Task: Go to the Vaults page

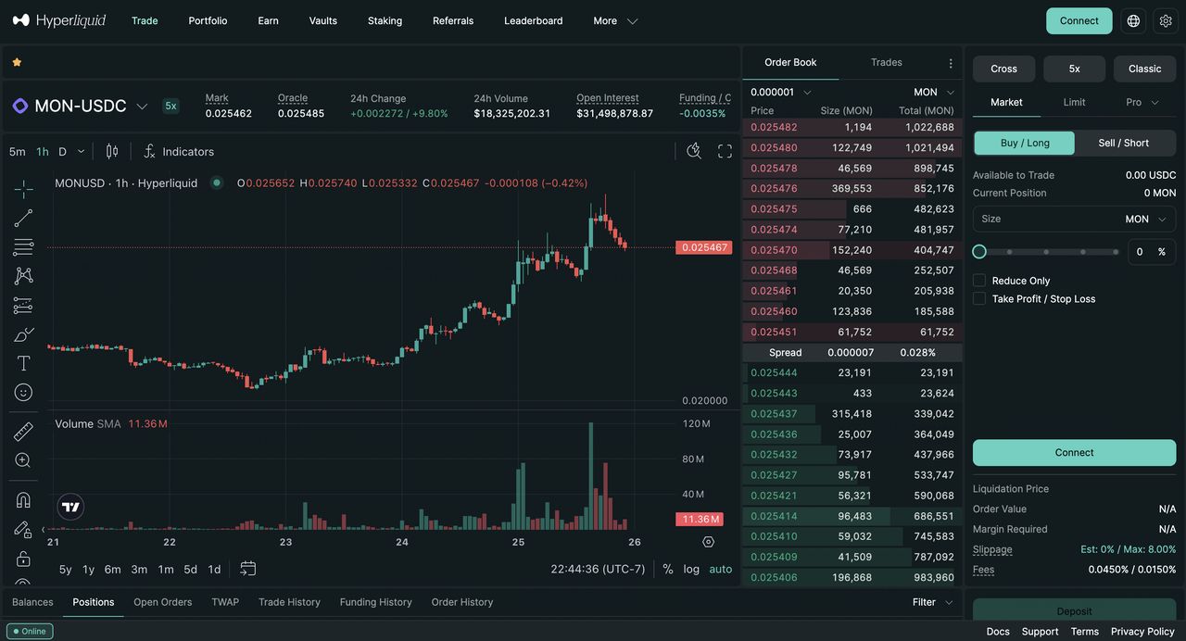Action: [323, 20]
